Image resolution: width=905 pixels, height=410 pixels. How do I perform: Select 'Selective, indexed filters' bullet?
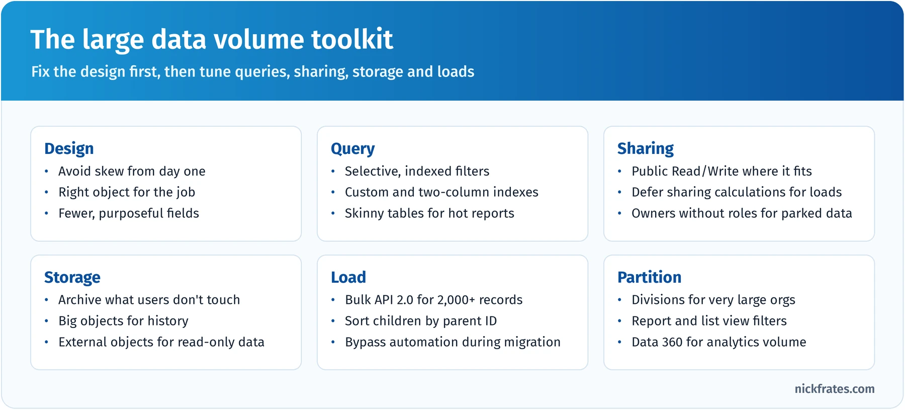(x=417, y=172)
